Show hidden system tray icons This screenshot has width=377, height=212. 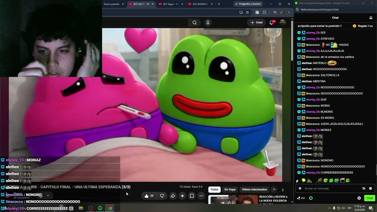tap(329, 208)
